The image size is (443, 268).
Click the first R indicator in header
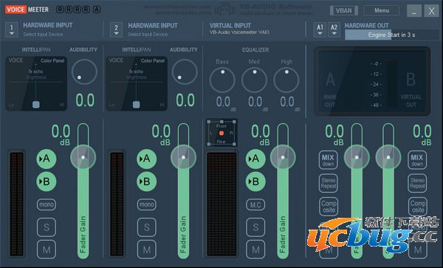coord(60,10)
